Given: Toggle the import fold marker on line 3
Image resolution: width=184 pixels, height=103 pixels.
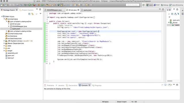Looking at the screenshot, I should point(48,17).
